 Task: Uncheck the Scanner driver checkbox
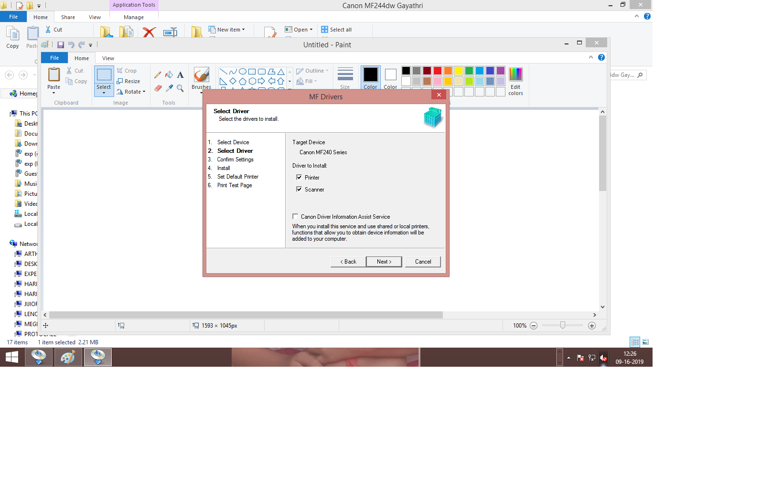299,189
